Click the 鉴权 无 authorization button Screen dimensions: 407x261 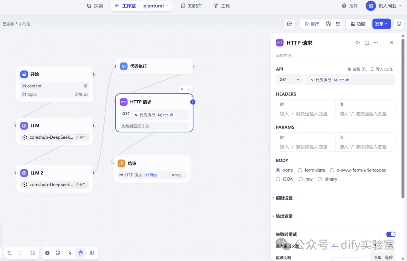[x=357, y=69]
